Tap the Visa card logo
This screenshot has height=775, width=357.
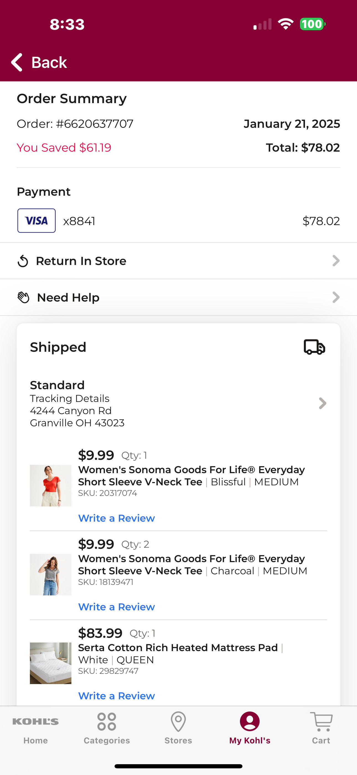(36, 221)
